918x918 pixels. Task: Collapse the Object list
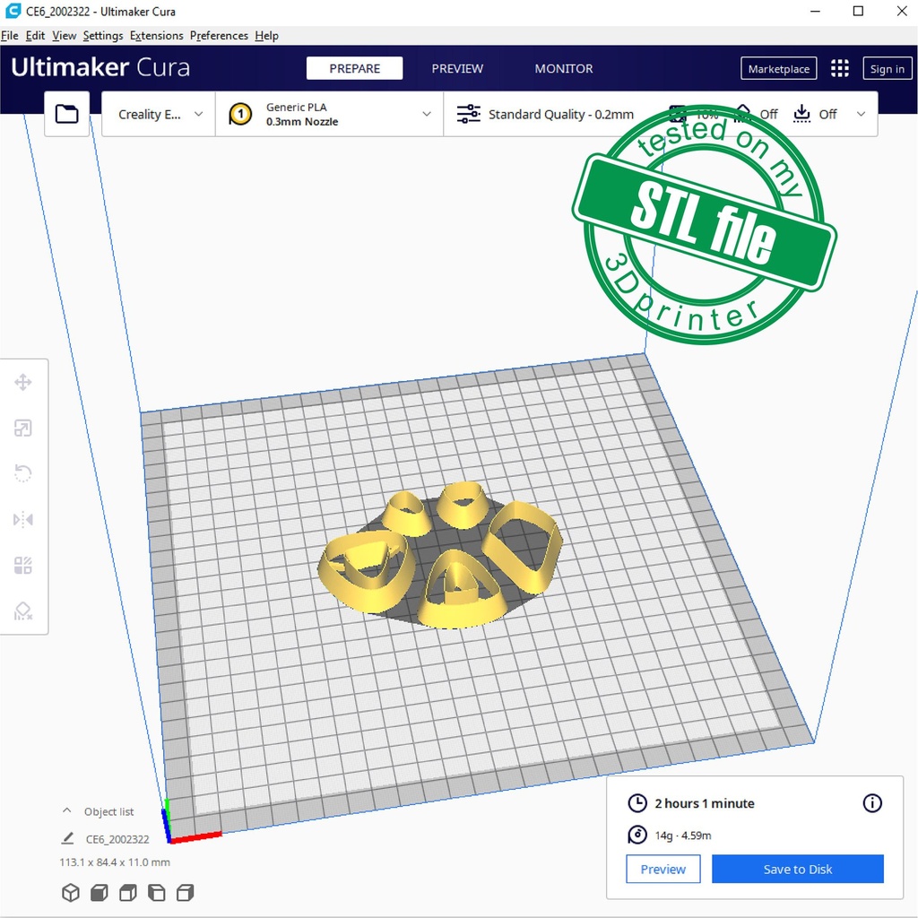67,811
